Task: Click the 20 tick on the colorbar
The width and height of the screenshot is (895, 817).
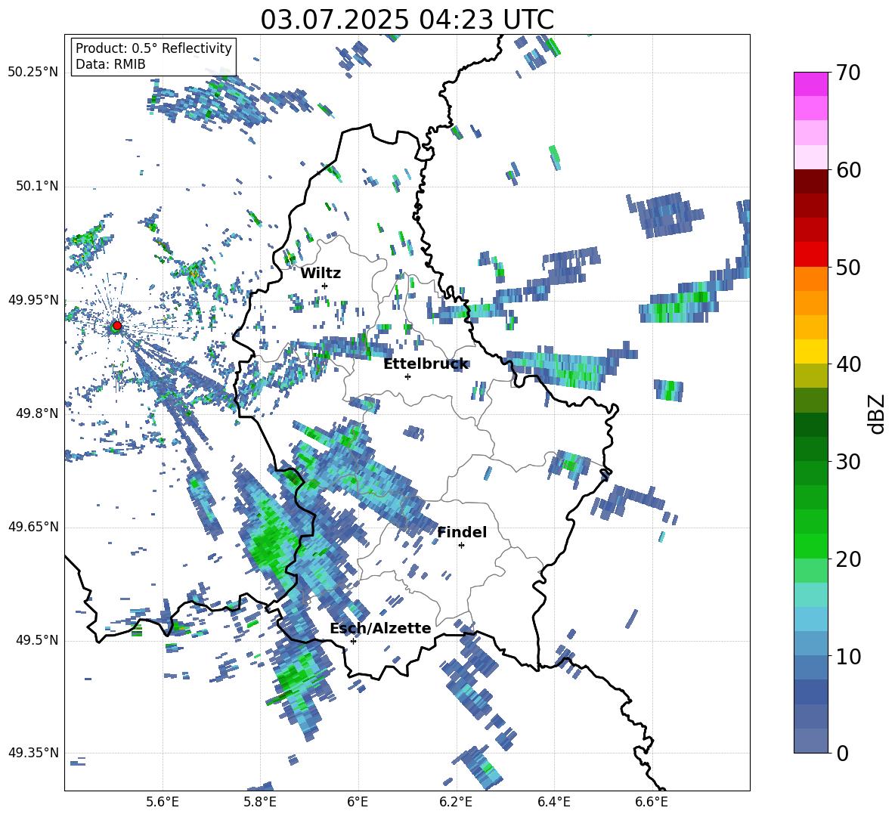Action: coord(848,559)
